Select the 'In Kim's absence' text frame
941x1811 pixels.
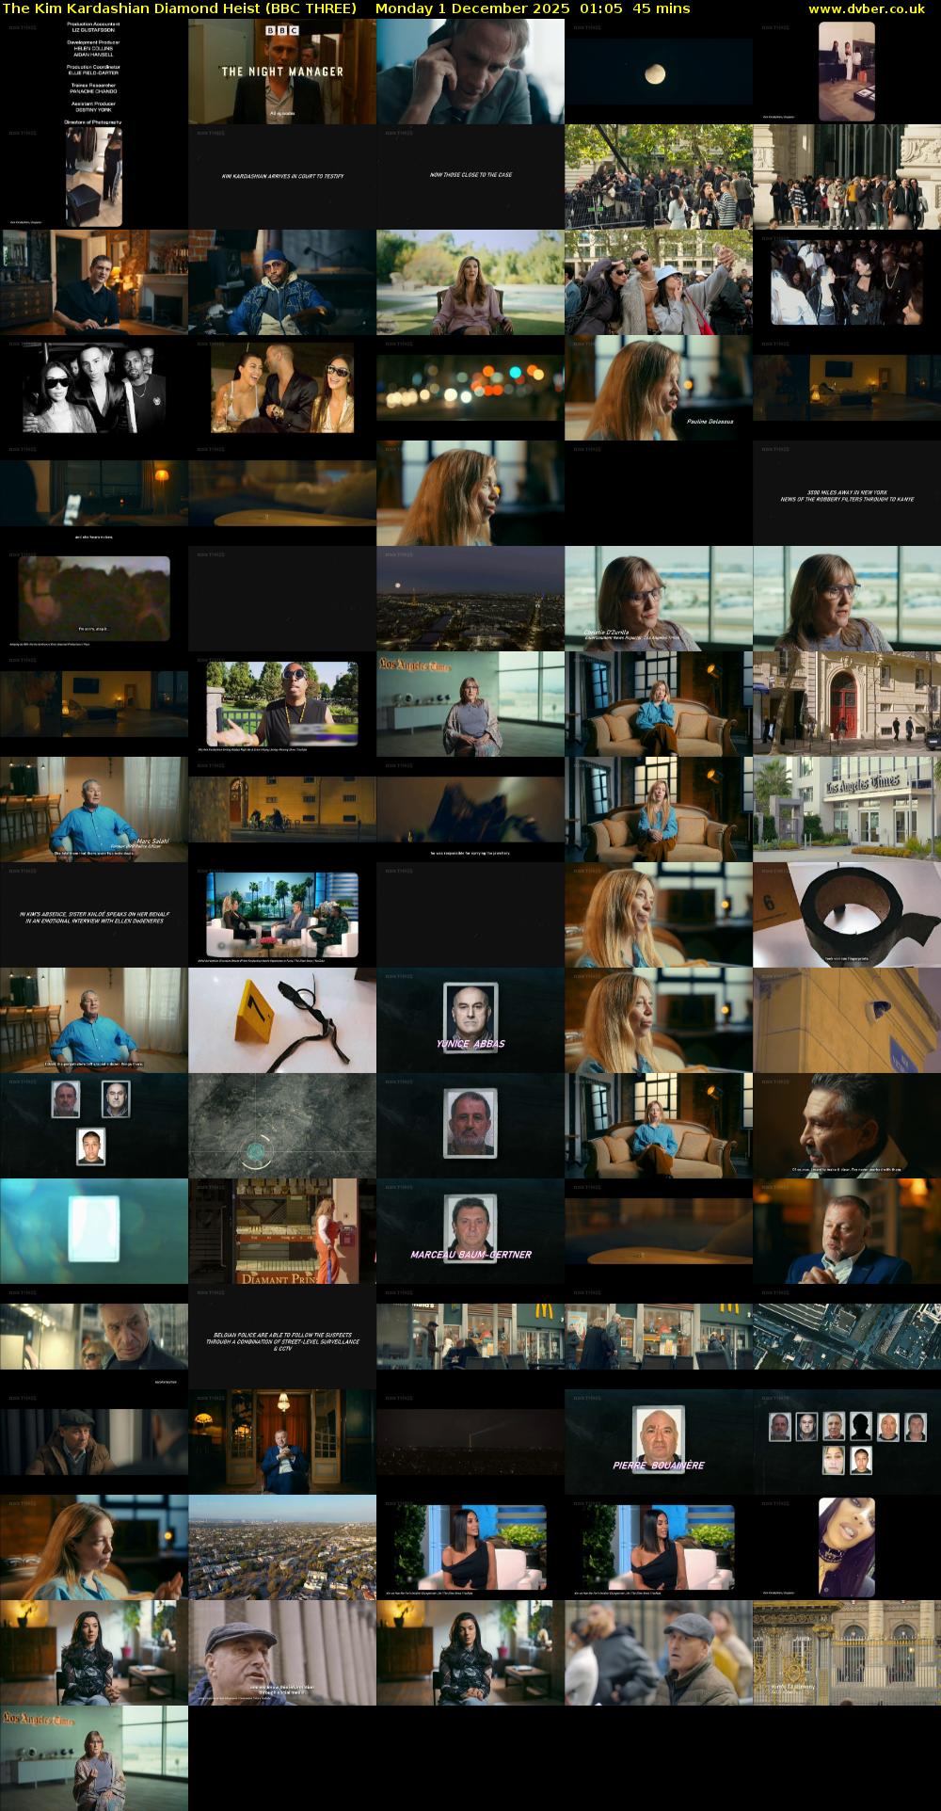pyautogui.click(x=94, y=916)
